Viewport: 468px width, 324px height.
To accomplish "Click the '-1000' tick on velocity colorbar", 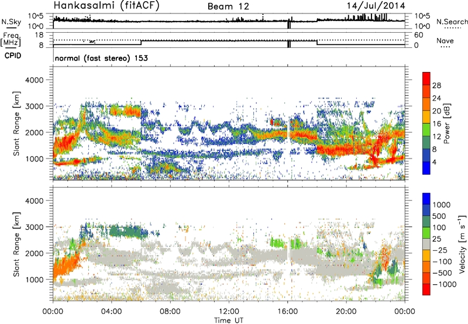I will pos(445,284).
